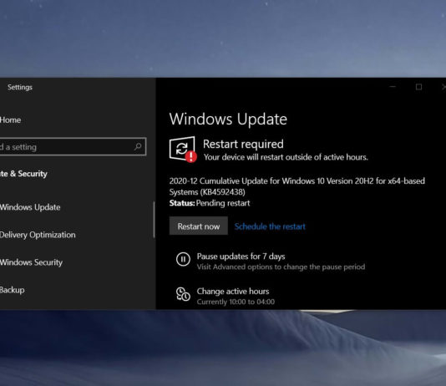Screen dimensions: 446x386
Task: Select Pause updates for 7 days
Action: [x=241, y=256]
